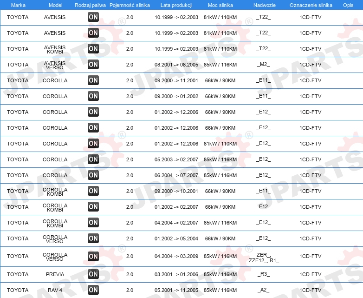The height and width of the screenshot is (298, 363).
Task: Click the date range 05.2003 -> 02.2007
Action: tap(176, 159)
